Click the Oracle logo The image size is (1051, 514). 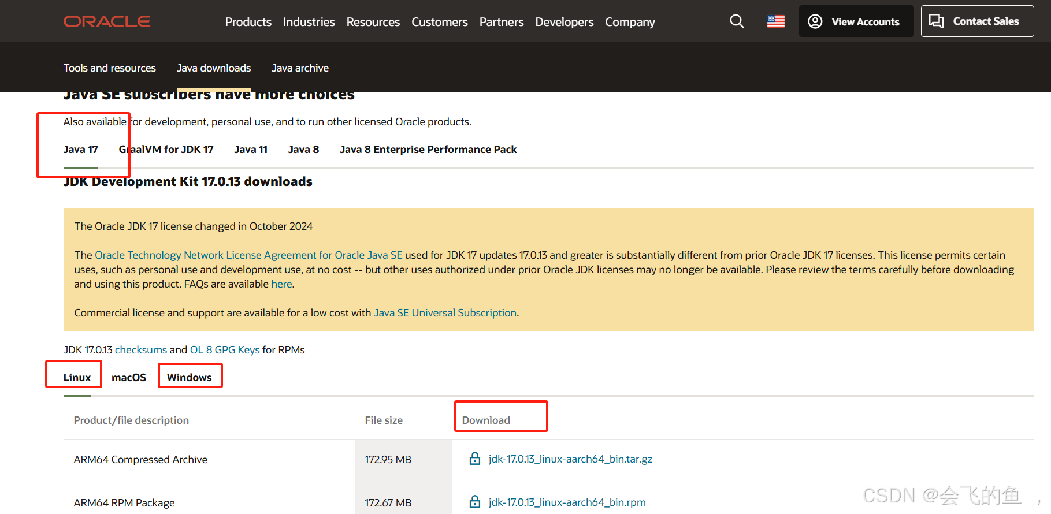(x=107, y=21)
